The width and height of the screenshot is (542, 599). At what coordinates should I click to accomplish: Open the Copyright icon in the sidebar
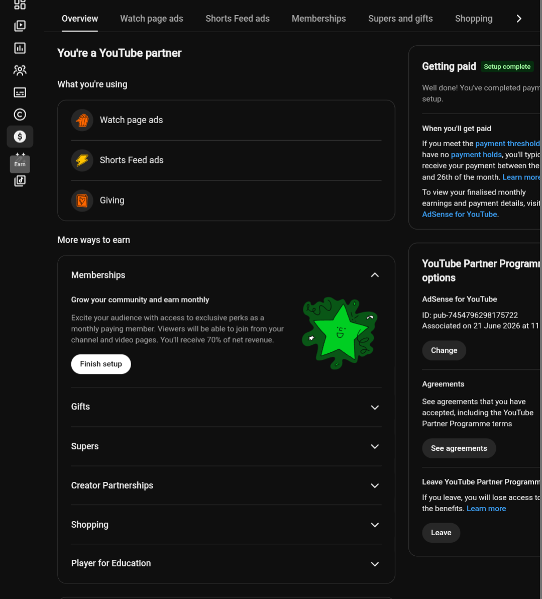tap(20, 115)
